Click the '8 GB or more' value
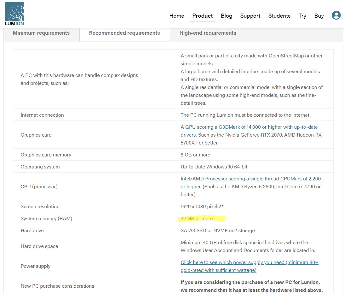 coord(195,155)
